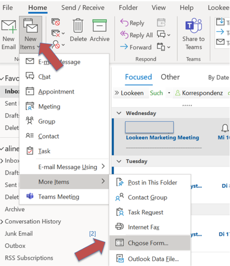This screenshot has width=230, height=266.
Task: Switch to the Other inbox tab
Action: [x=170, y=77]
